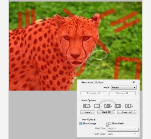Click the Add to Selection mask icon

97,106
